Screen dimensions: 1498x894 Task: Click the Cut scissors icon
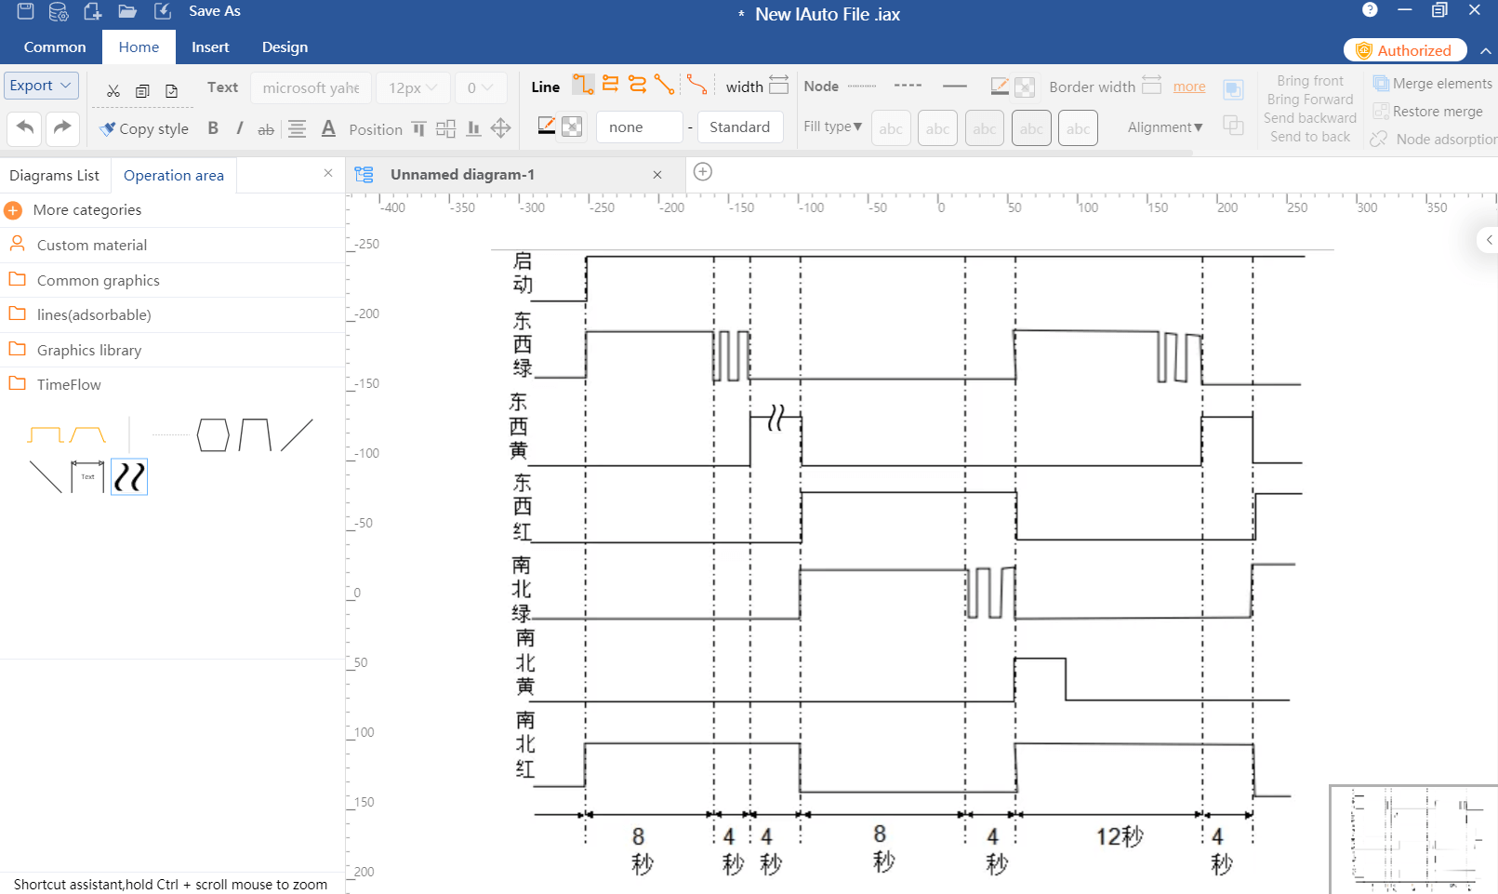tap(113, 90)
